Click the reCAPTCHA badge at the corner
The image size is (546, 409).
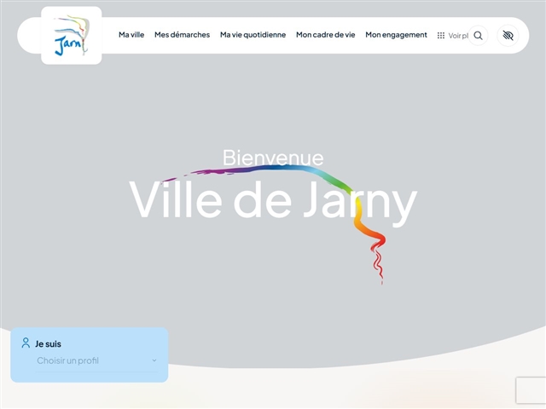pos(531,390)
